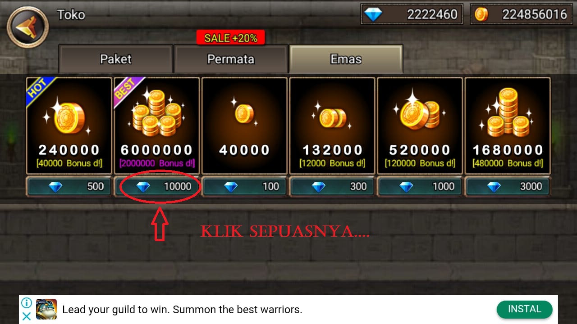Tap the blue diamond currency icon
The height and width of the screenshot is (324, 577).
coord(373,15)
